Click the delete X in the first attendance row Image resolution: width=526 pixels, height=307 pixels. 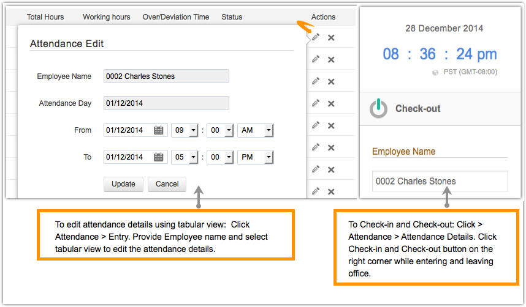(x=331, y=38)
